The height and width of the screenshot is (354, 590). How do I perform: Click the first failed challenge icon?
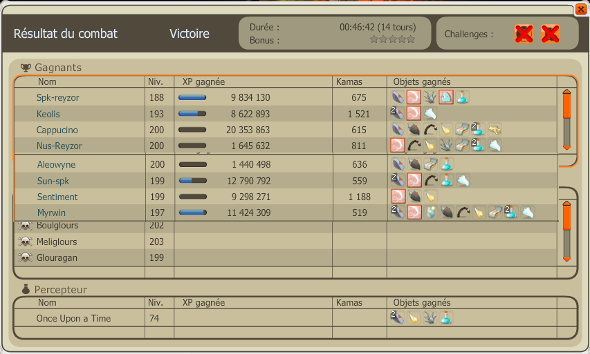pyautogui.click(x=524, y=35)
